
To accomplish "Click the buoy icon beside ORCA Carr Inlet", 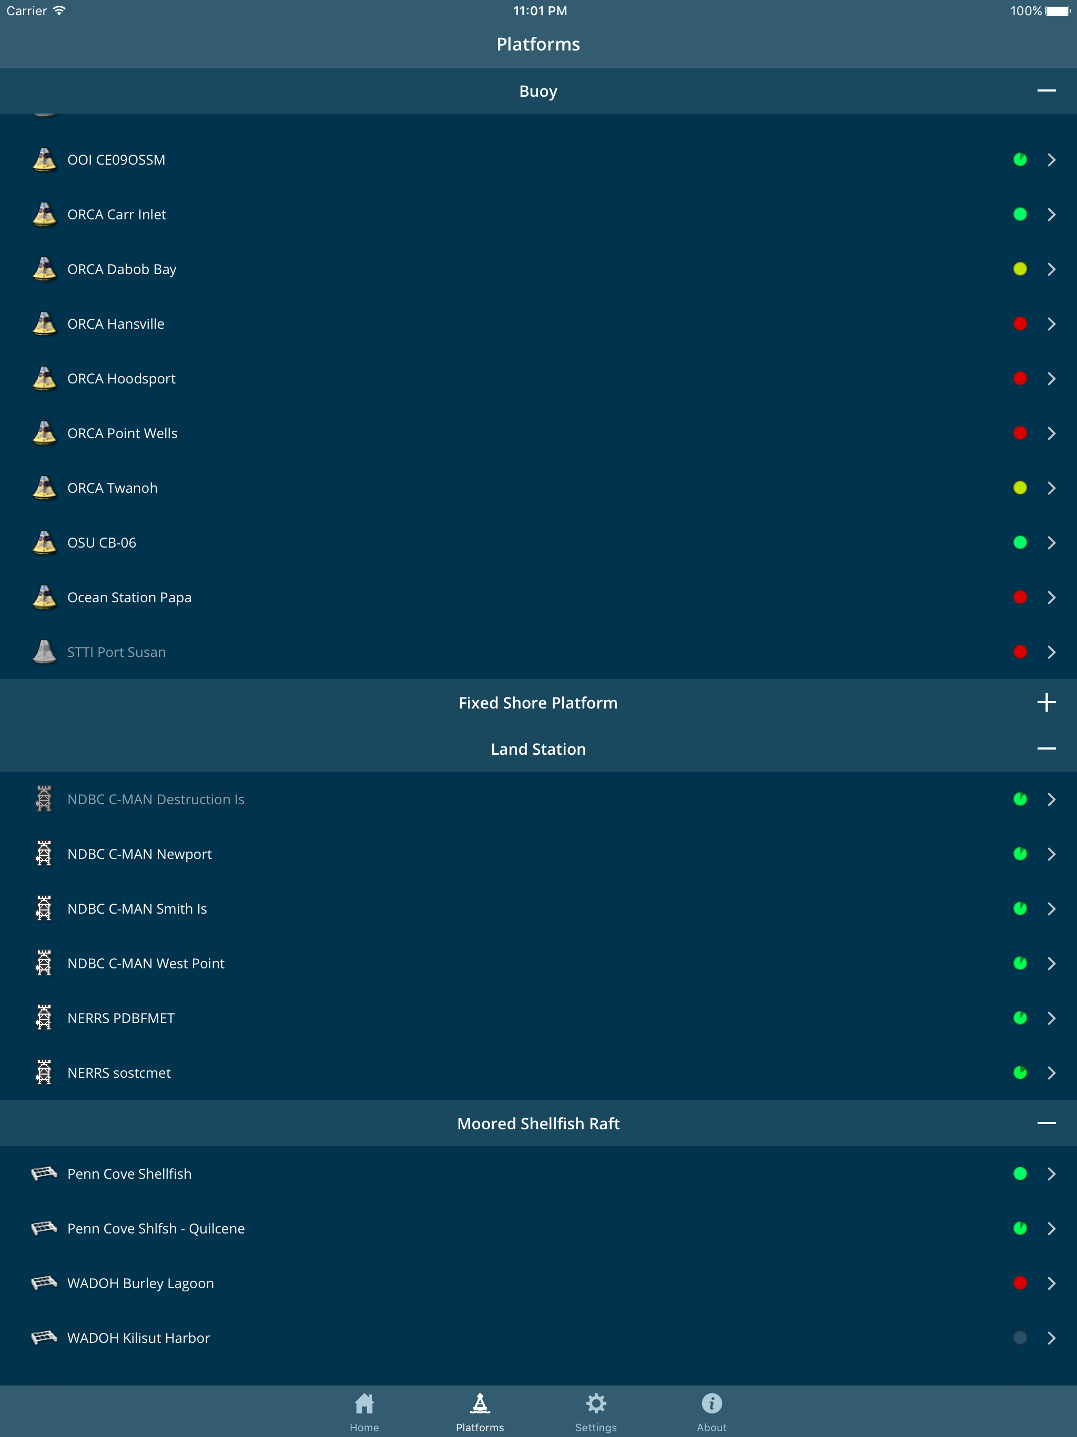I will click(x=44, y=215).
